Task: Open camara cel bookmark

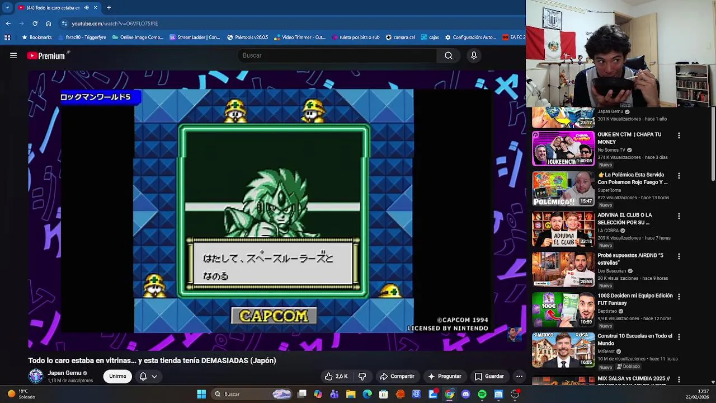Action: coord(400,38)
